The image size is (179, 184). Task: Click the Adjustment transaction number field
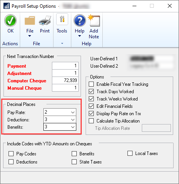click(x=65, y=73)
